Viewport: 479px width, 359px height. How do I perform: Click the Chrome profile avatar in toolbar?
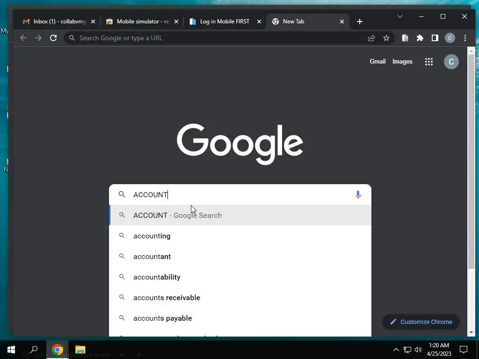tap(450, 38)
